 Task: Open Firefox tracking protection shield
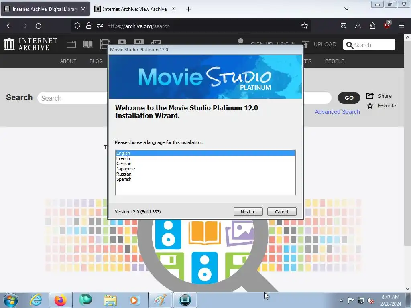tap(77, 26)
